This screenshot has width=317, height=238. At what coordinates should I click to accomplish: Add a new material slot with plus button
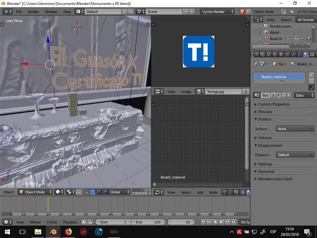[x=311, y=75]
